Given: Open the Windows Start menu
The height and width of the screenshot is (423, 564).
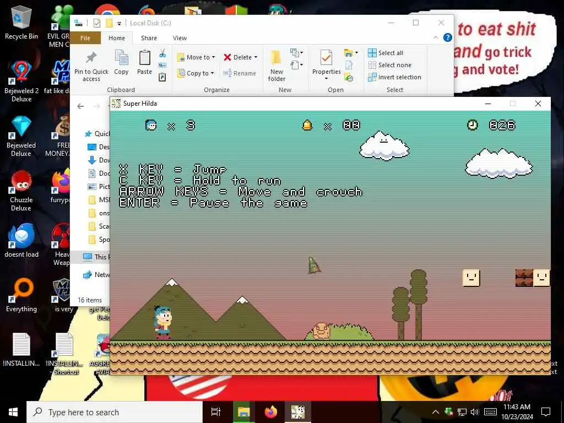Looking at the screenshot, I should [x=13, y=412].
